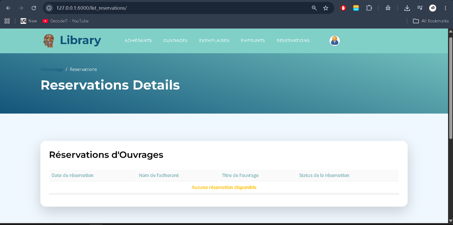Click the Library brand title
Image resolution: width=453 pixels, height=225 pixels.
[x=81, y=41]
